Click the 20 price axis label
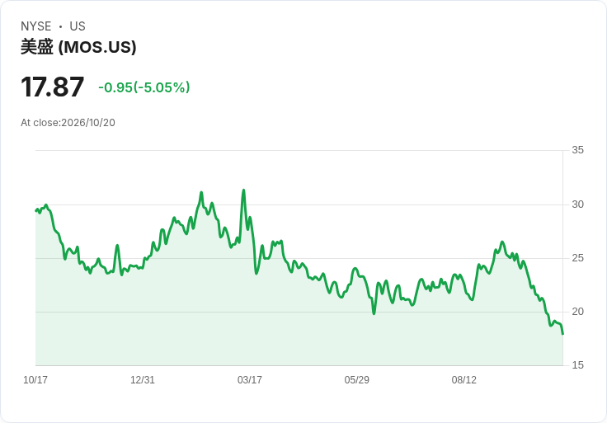The image size is (607, 423). click(x=577, y=312)
